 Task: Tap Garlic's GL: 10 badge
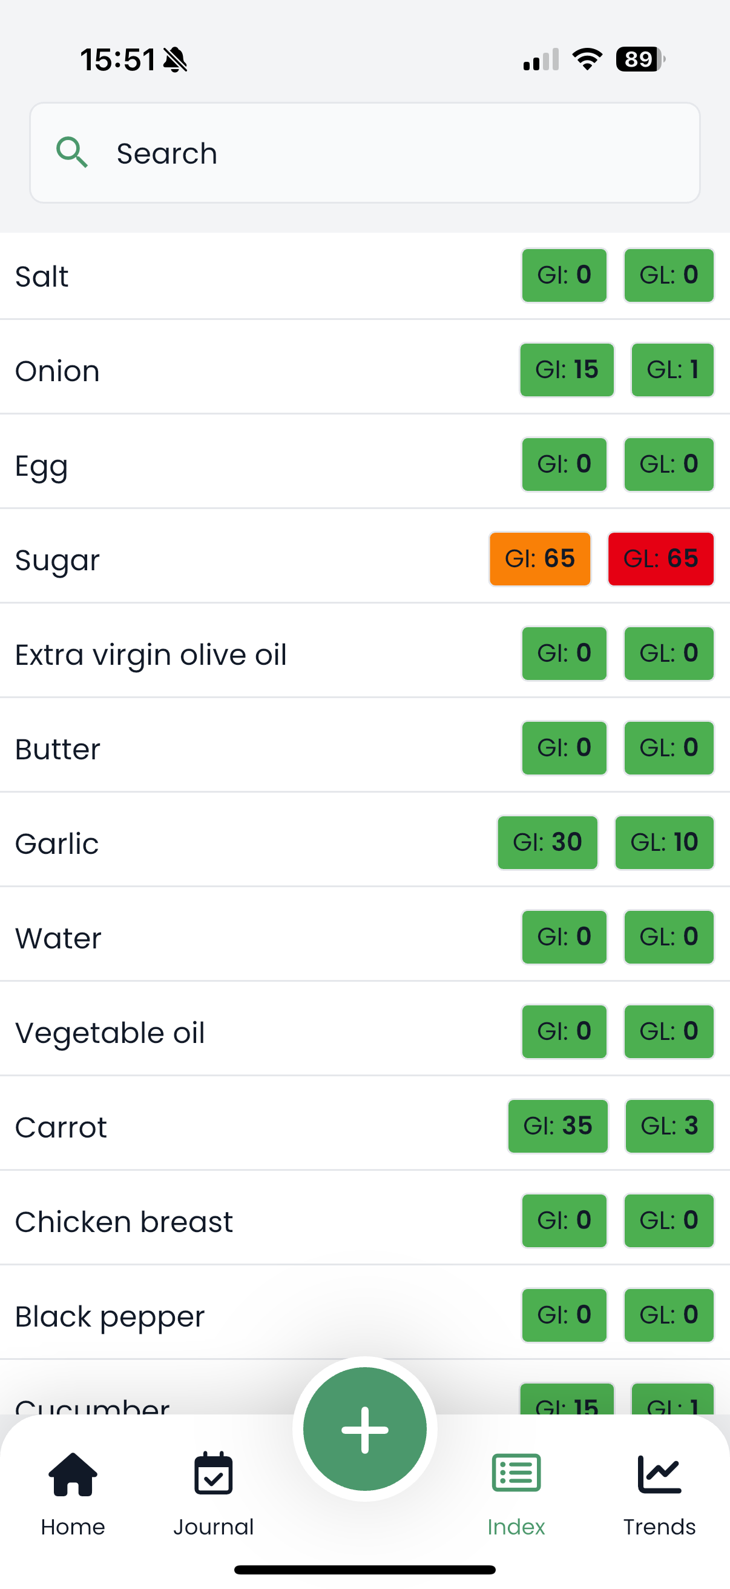(664, 842)
